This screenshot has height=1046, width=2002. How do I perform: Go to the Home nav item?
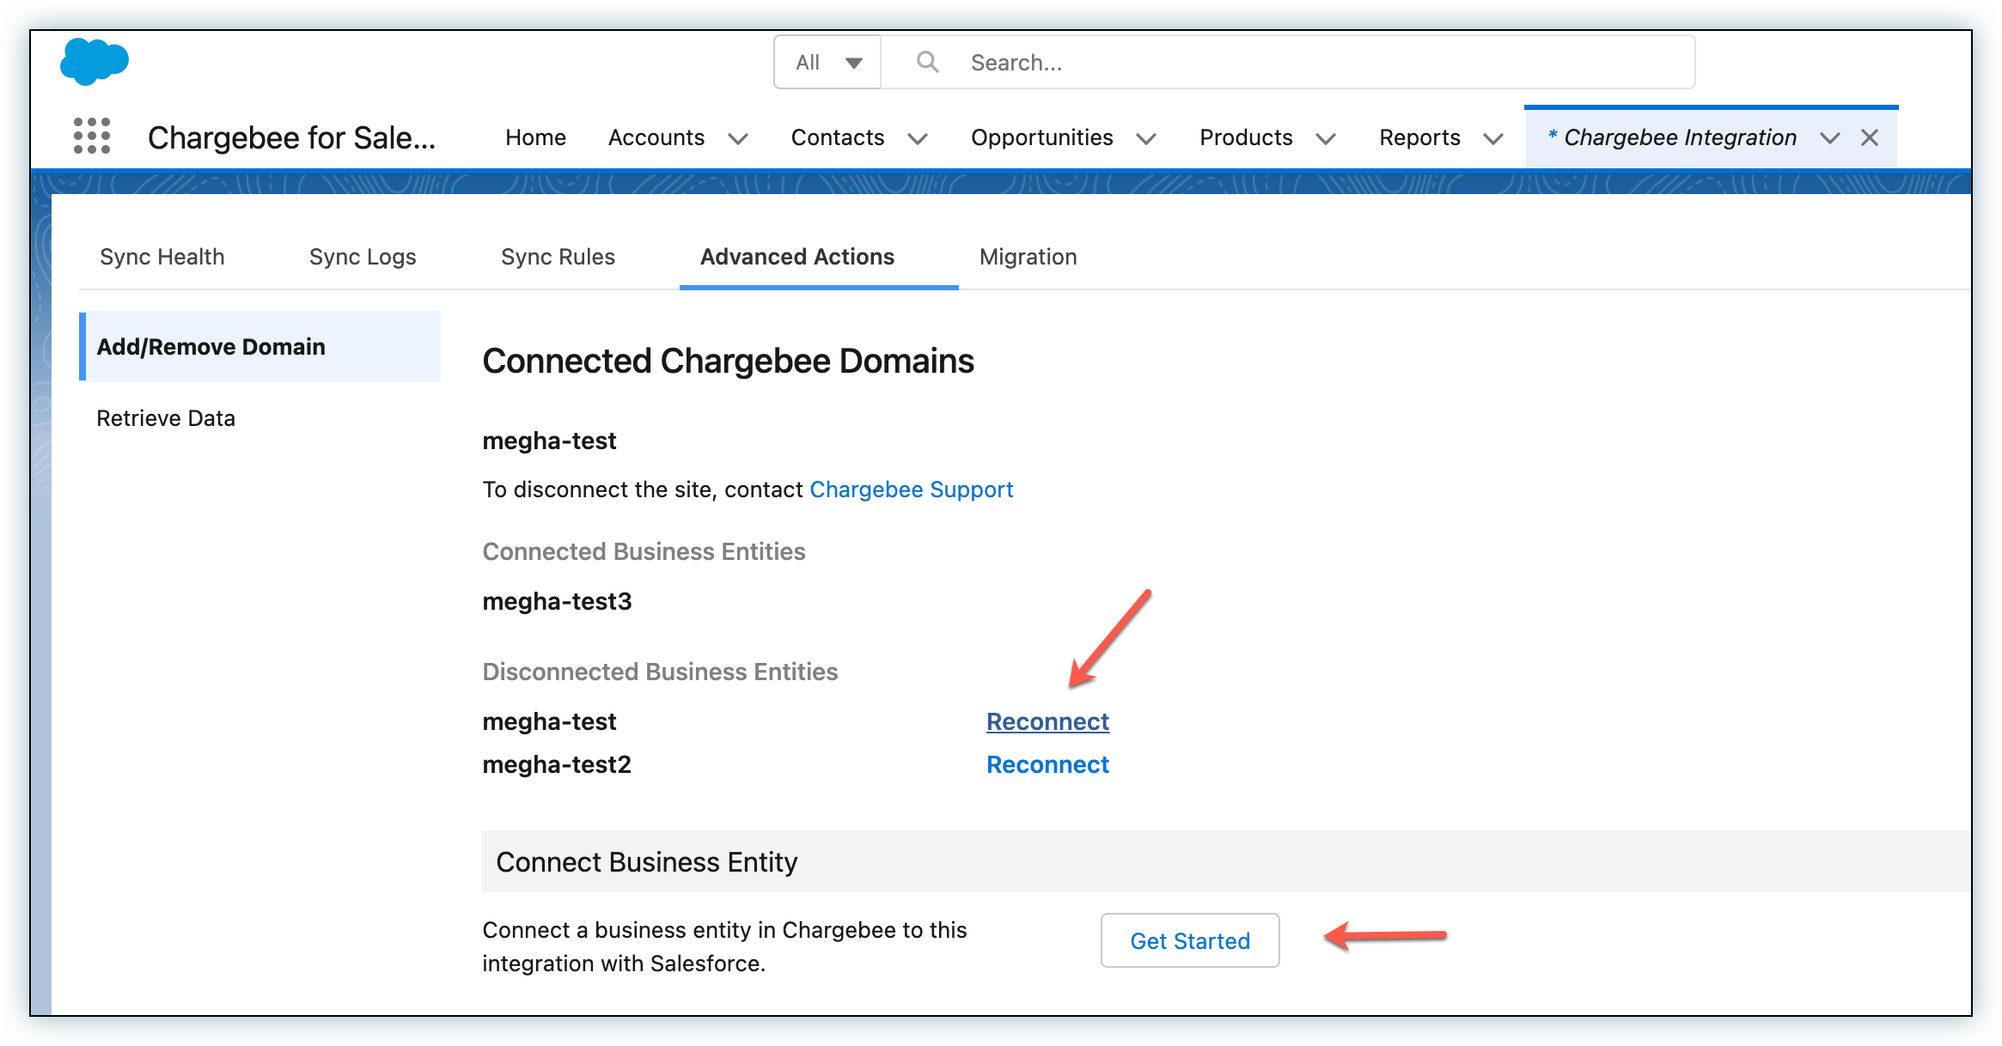click(x=535, y=137)
